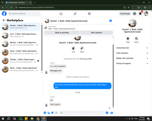Viewport: 152px width, 121px height.
Task: Click the conversation list scrollbar
Action: pyautogui.click(x=42, y=48)
